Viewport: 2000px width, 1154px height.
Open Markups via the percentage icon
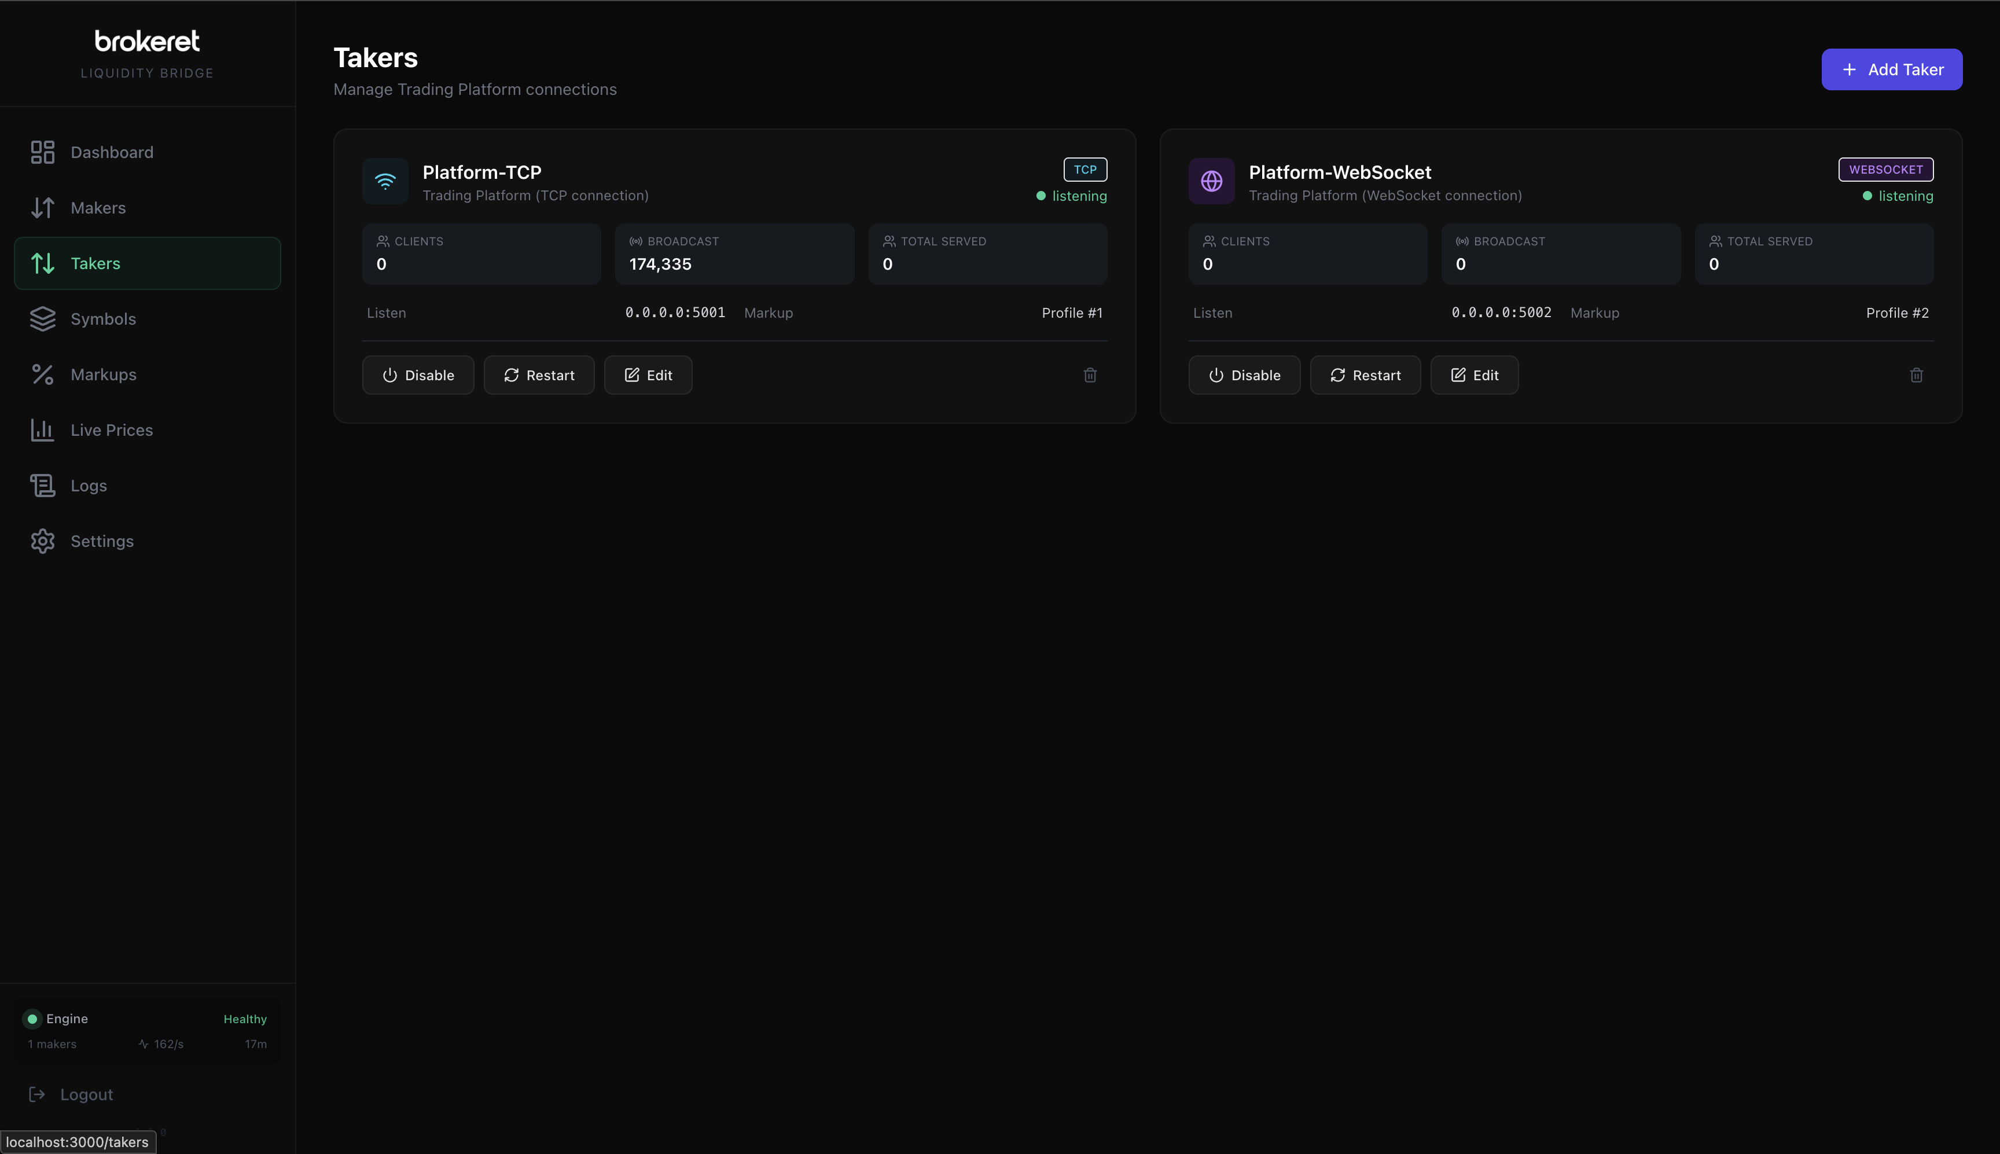(42, 374)
